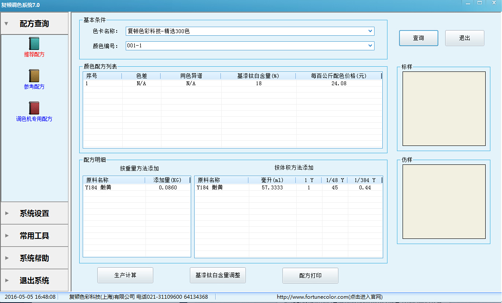Open 推荐配方 teal book icon
Image resolution: width=502 pixels, height=303 pixels.
point(34,43)
